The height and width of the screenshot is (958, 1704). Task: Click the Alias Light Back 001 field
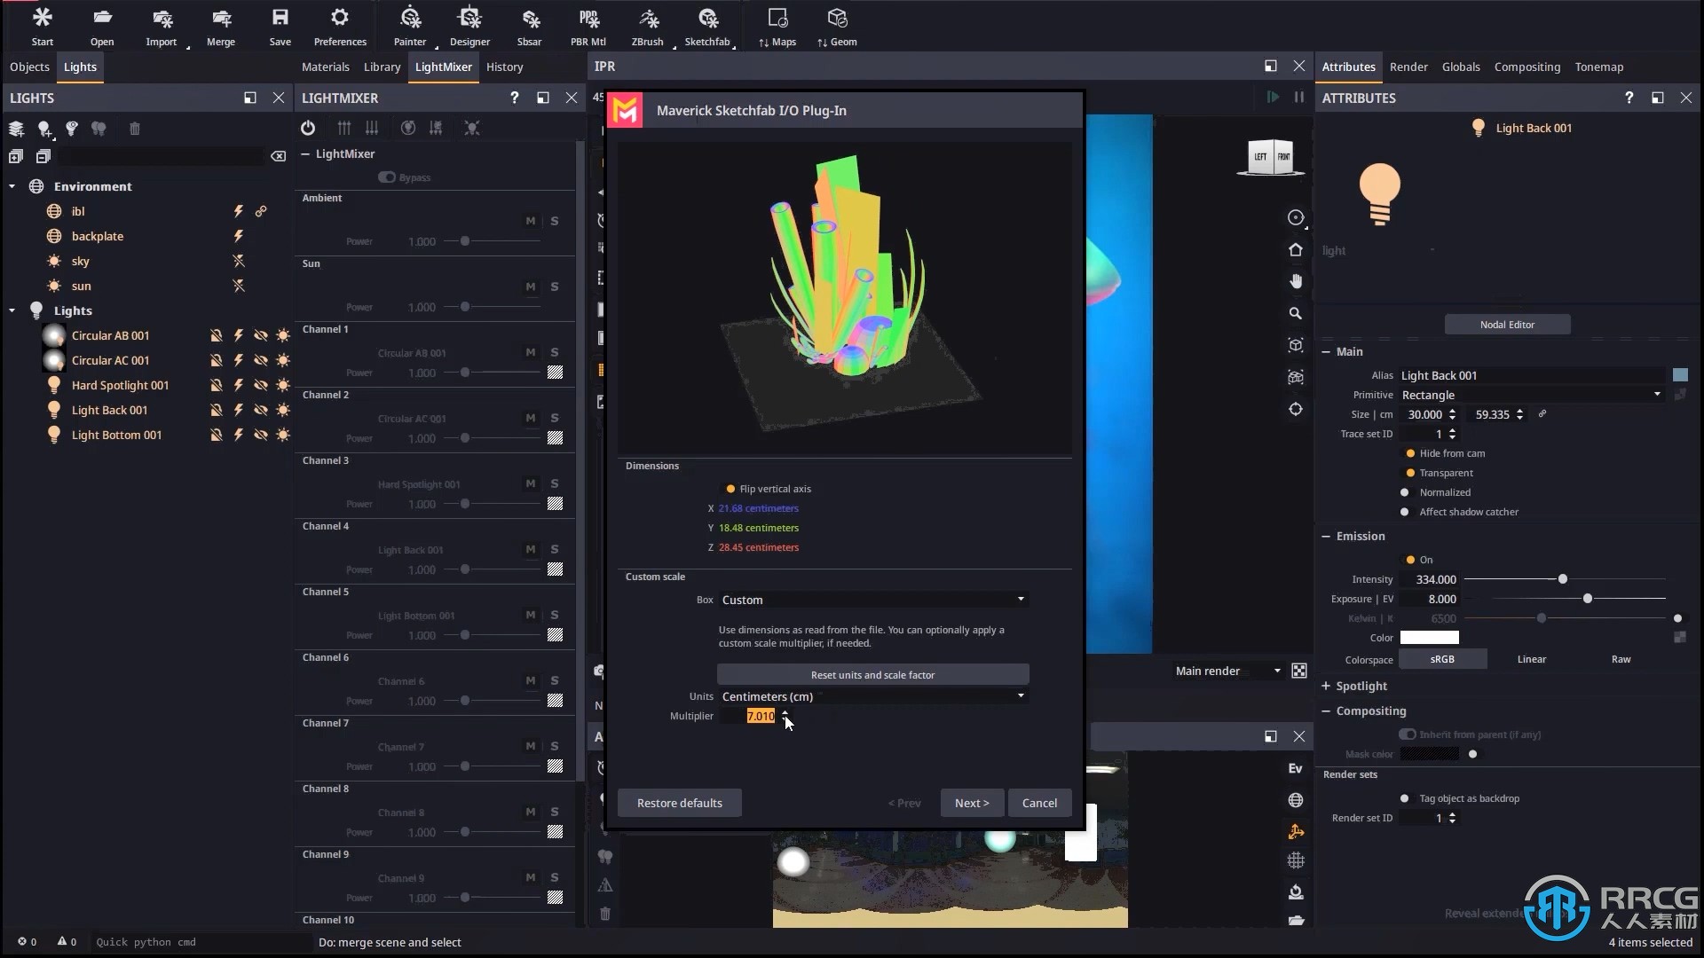1532,375
